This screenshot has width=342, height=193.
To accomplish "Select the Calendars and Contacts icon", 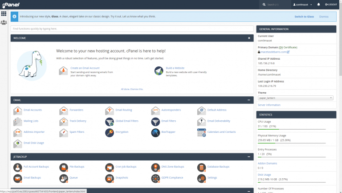I will click(x=201, y=132).
